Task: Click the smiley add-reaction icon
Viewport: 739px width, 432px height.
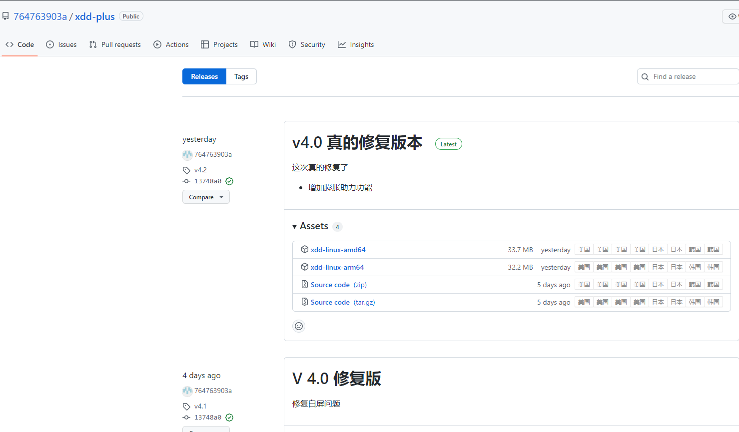Action: click(299, 326)
